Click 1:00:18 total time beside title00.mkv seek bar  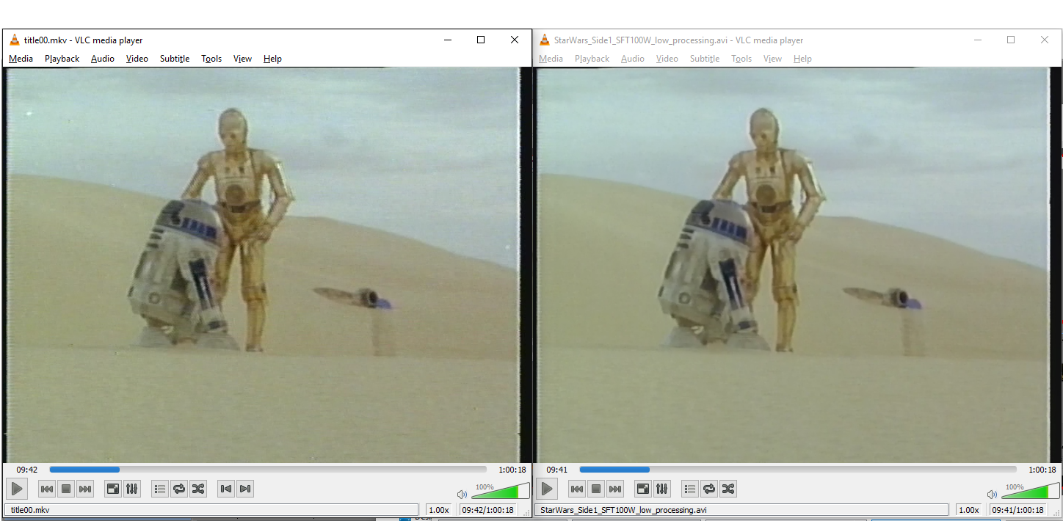coord(512,470)
